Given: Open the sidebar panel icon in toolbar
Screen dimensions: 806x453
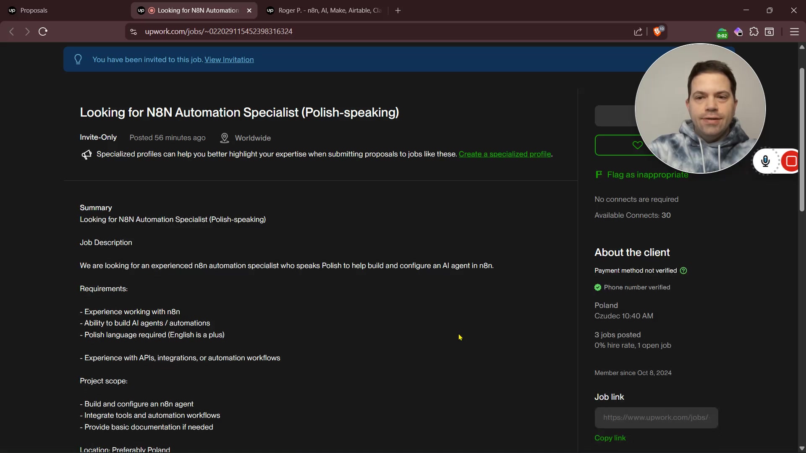Looking at the screenshot, I should (x=769, y=32).
